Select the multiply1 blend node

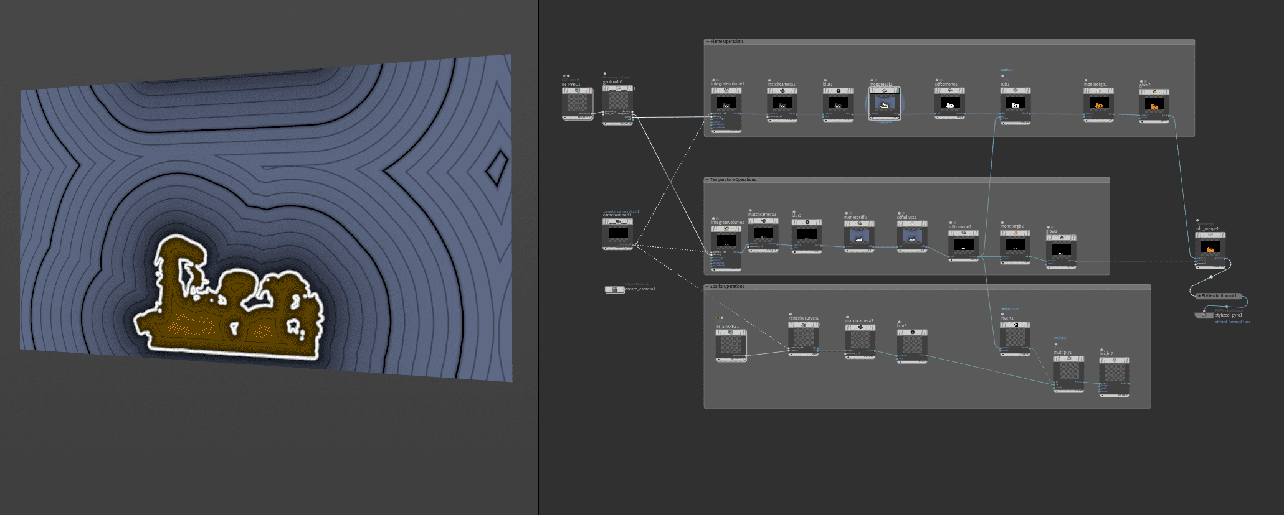1069,374
